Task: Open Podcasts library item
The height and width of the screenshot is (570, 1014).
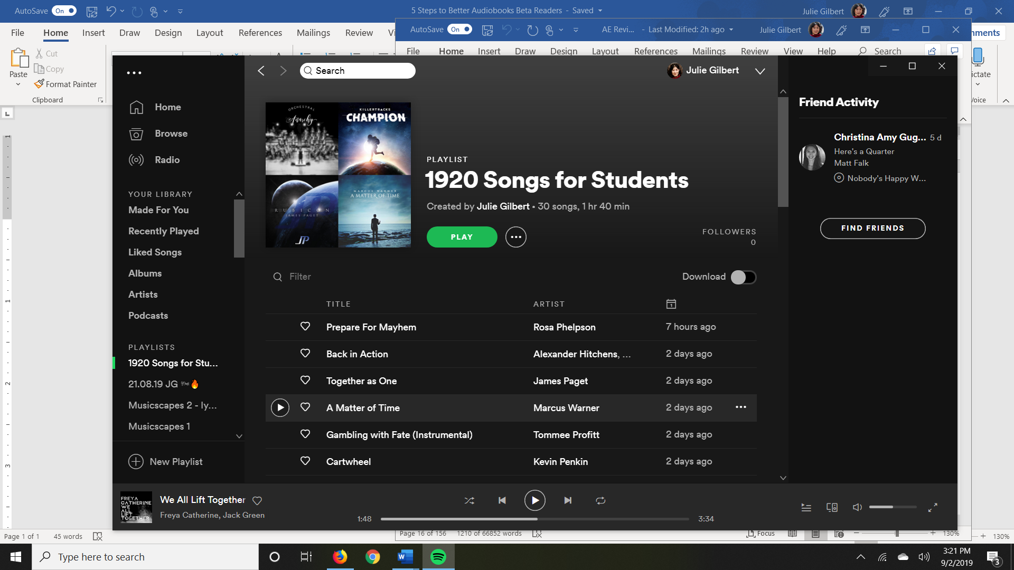Action: (148, 316)
